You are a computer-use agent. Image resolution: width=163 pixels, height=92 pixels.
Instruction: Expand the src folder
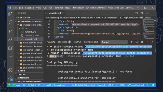(29, 28)
